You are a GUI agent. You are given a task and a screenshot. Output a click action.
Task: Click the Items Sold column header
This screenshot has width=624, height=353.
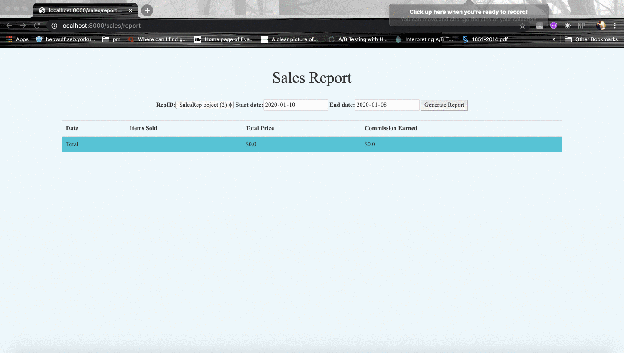point(143,128)
